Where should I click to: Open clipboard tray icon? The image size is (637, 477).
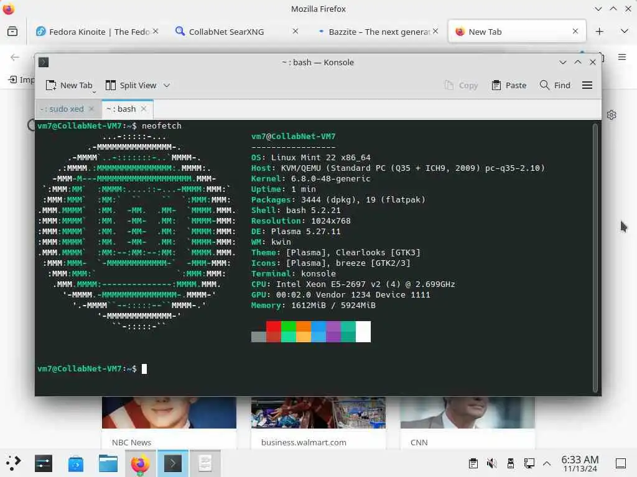473,463
